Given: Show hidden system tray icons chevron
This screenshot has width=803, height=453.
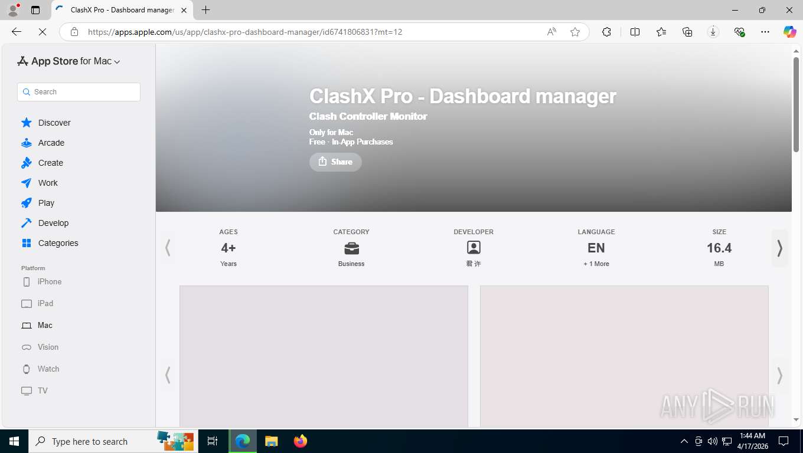Looking at the screenshot, I should tap(684, 441).
